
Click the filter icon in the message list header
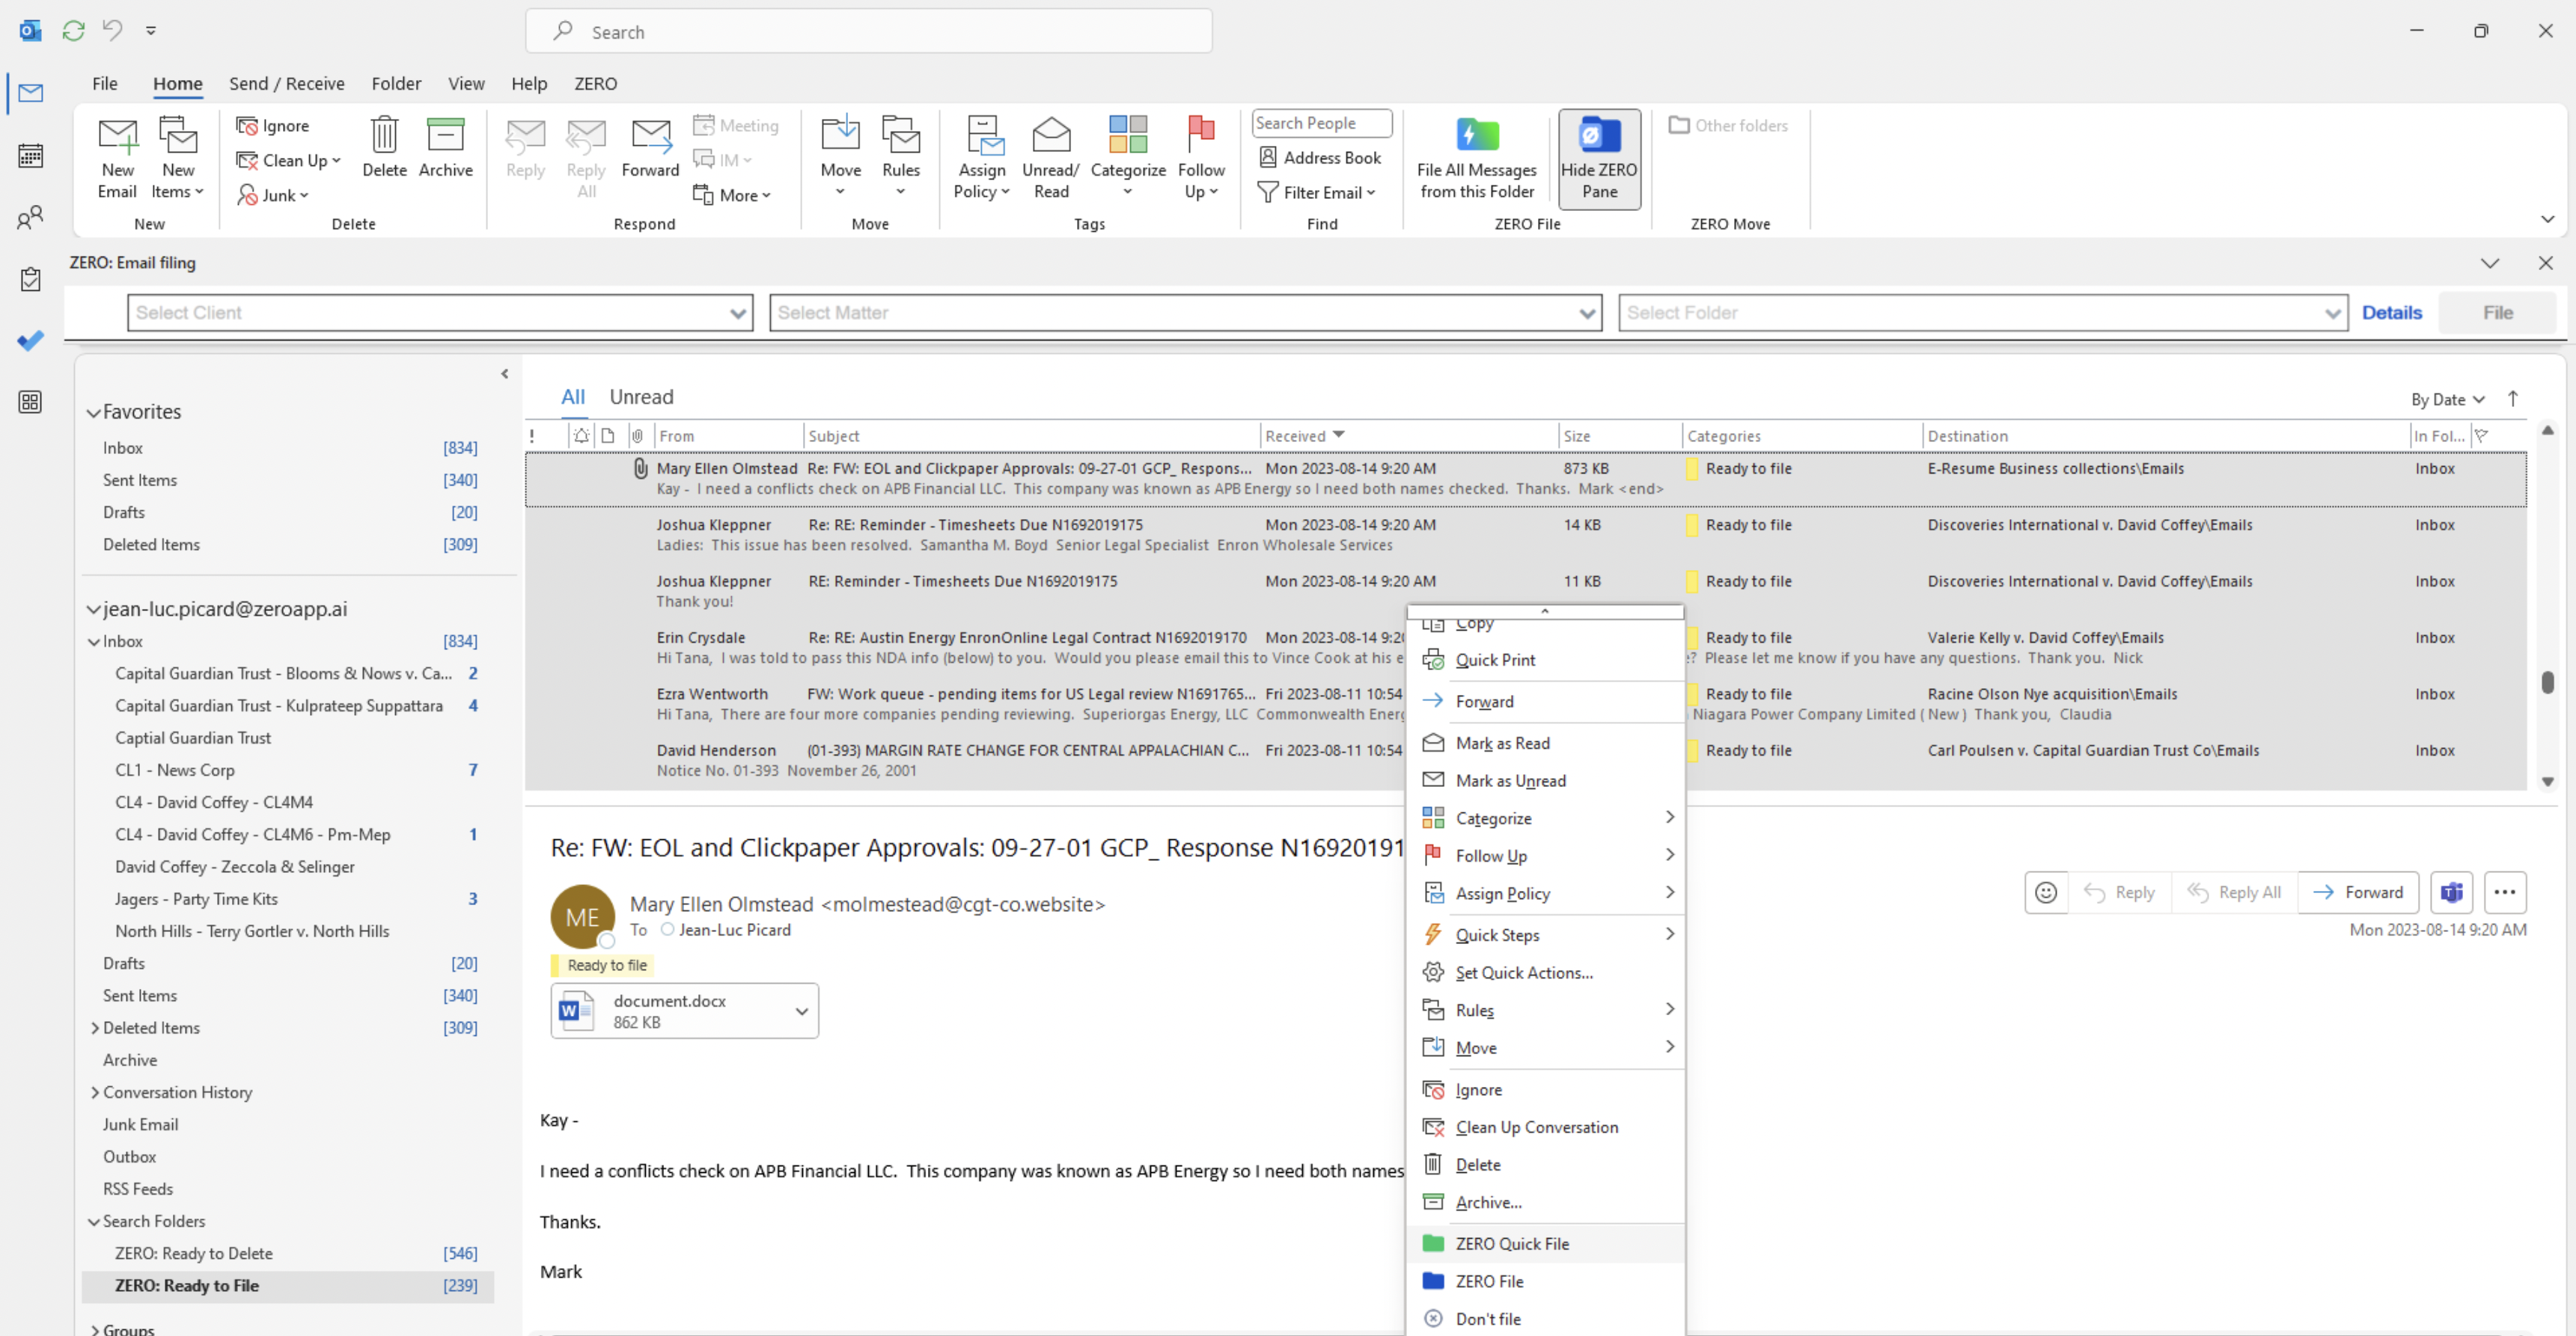pyautogui.click(x=2481, y=435)
